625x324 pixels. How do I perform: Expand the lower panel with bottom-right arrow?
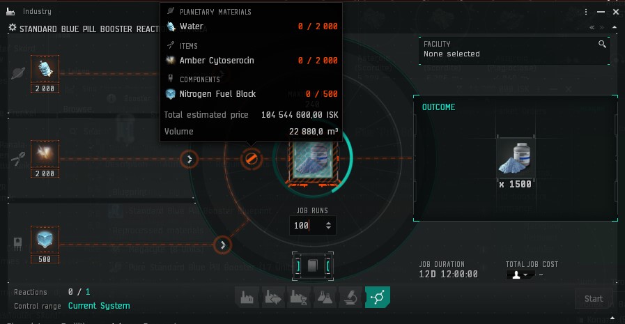tap(612, 318)
